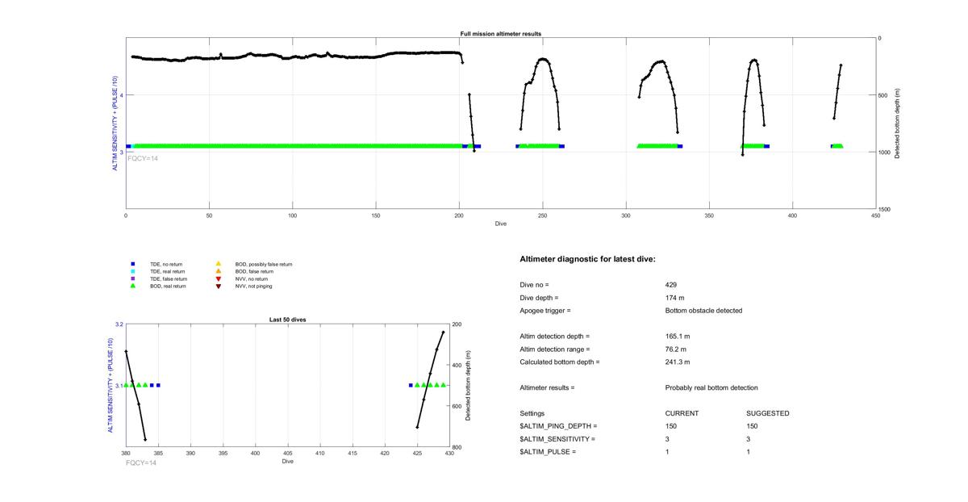Click the dark red 'NVV, not pinging' legend triangle

218,286
